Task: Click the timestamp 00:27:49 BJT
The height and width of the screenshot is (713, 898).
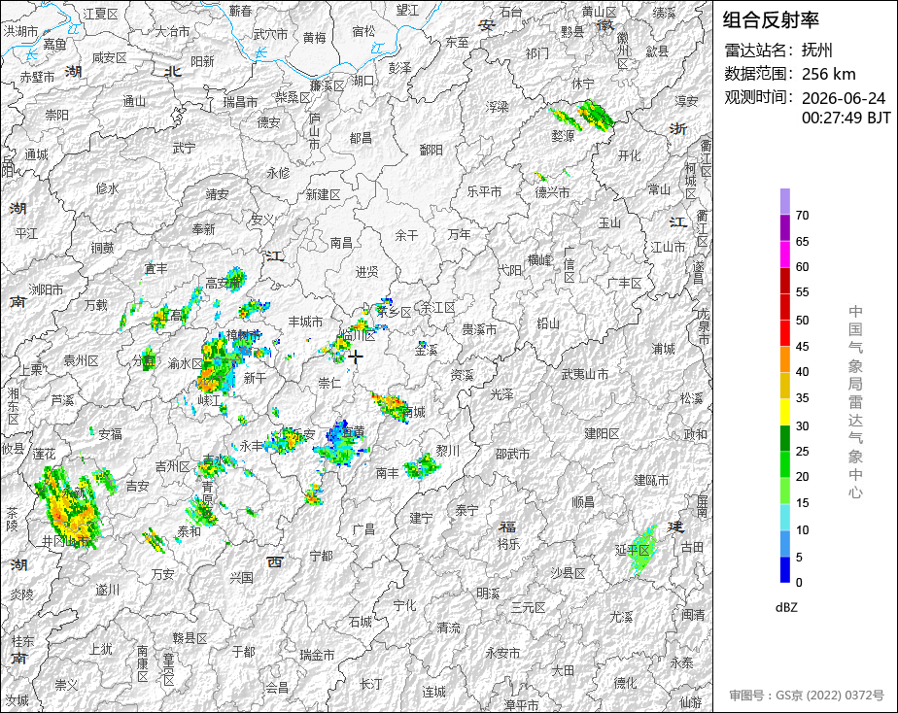Action: click(x=846, y=118)
